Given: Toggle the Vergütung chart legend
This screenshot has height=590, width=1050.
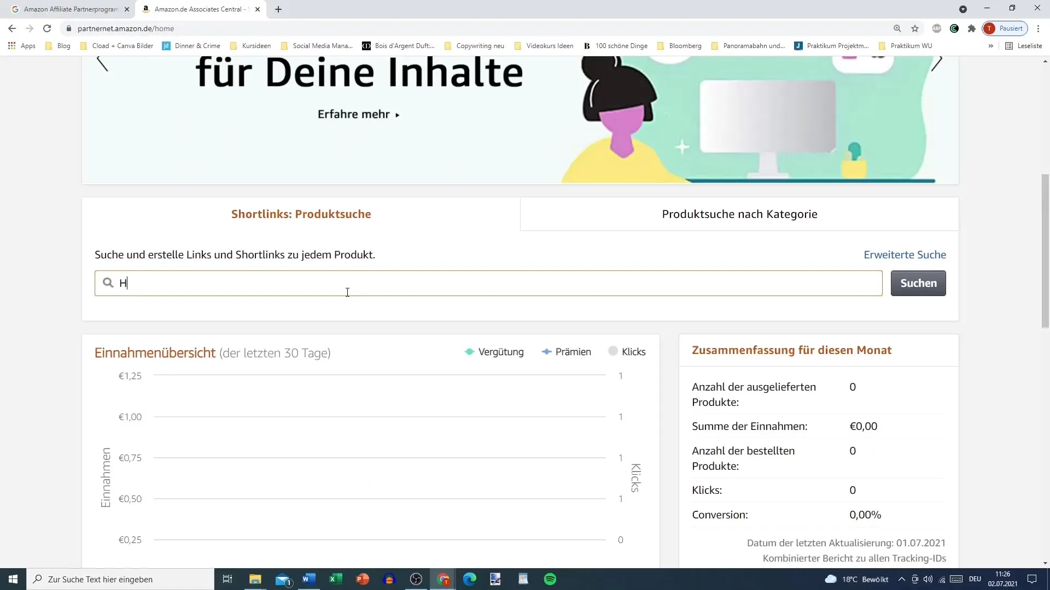Looking at the screenshot, I should tap(494, 352).
